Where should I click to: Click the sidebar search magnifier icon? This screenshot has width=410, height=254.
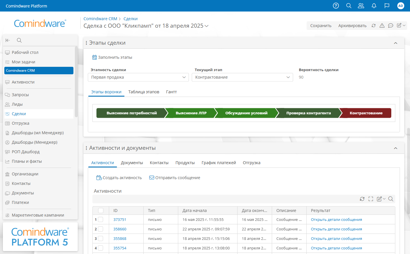(19, 40)
